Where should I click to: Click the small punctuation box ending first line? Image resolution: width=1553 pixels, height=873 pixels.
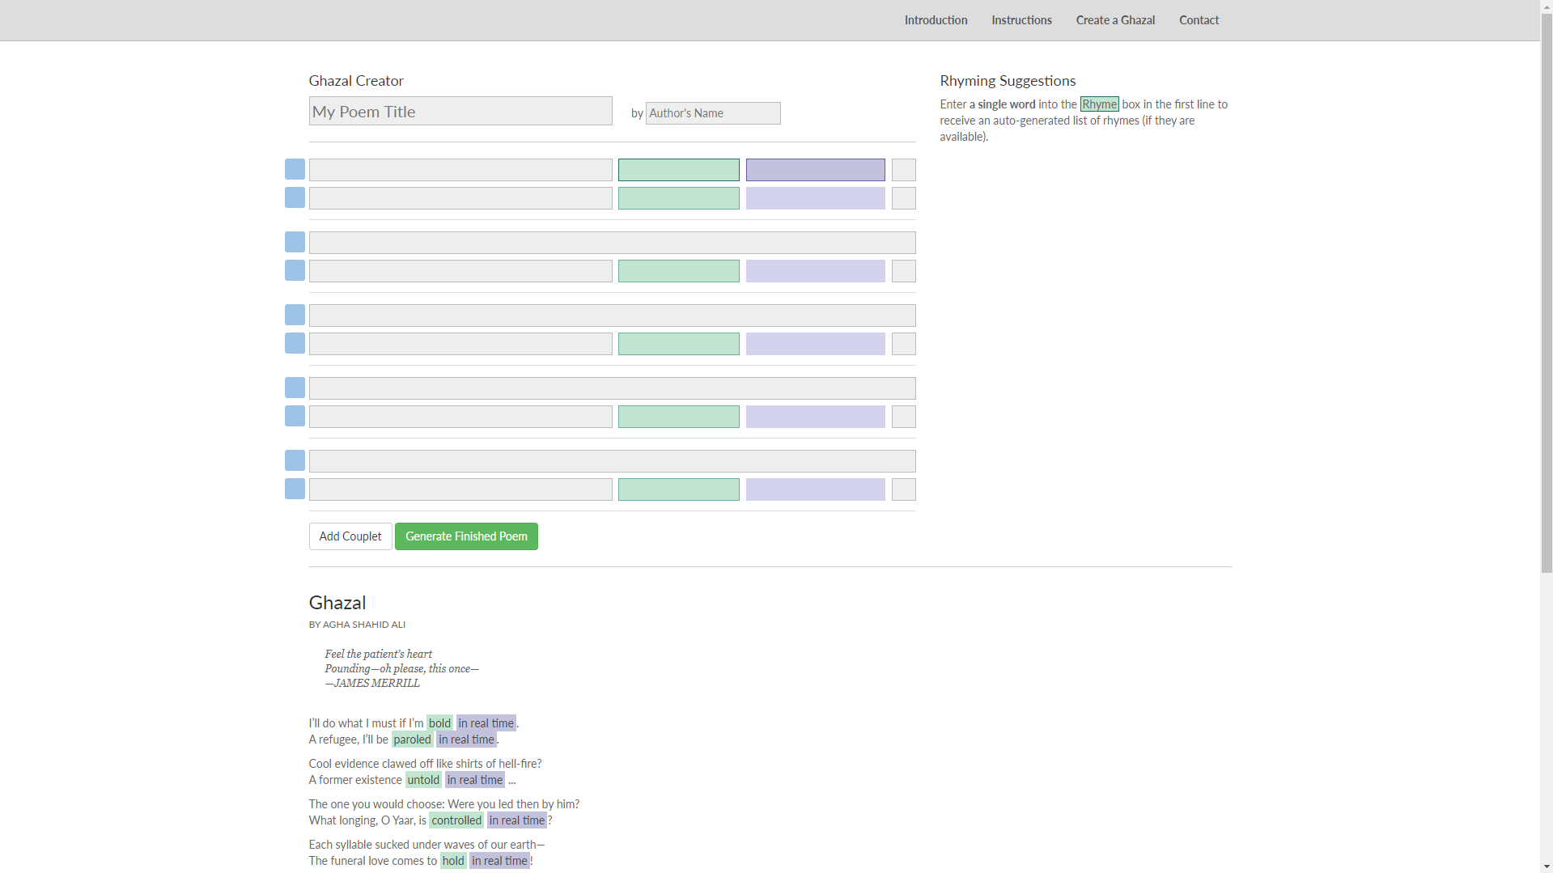903,170
